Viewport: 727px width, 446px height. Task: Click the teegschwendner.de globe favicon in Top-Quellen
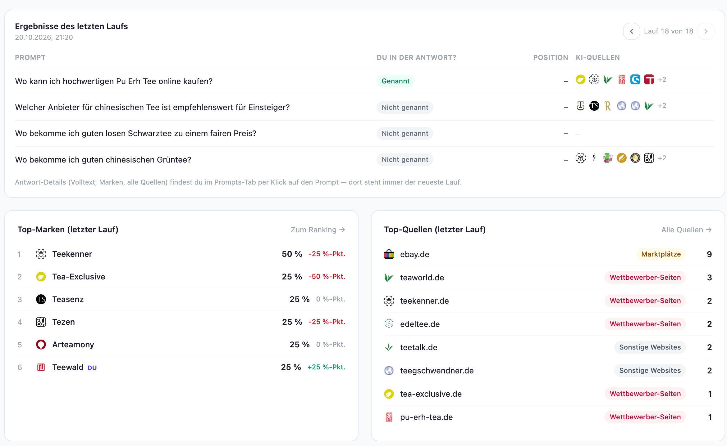[x=389, y=371]
